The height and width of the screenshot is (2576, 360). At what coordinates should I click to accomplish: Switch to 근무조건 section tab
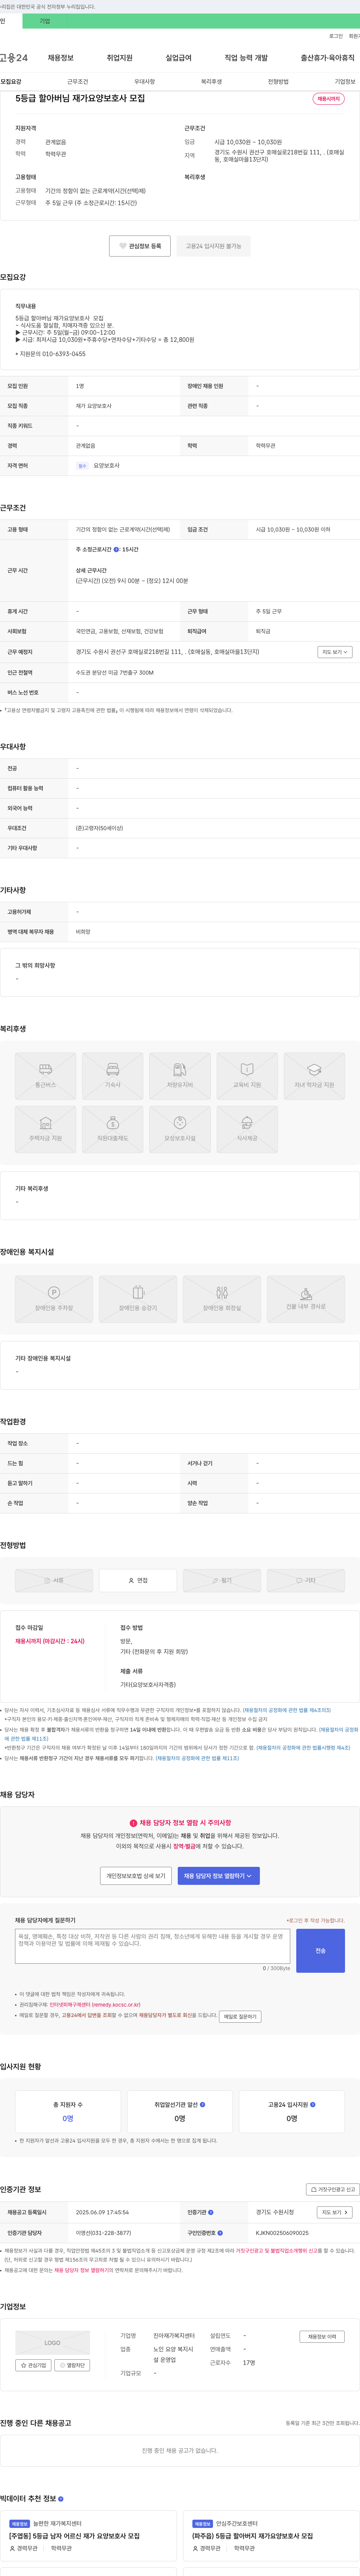(x=78, y=82)
